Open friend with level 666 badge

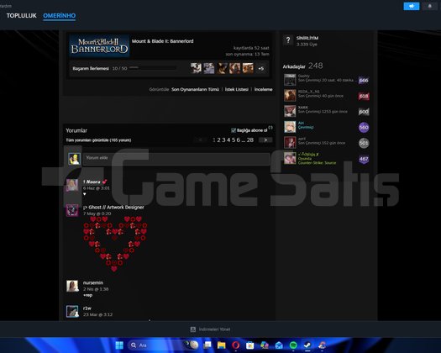pos(326,80)
